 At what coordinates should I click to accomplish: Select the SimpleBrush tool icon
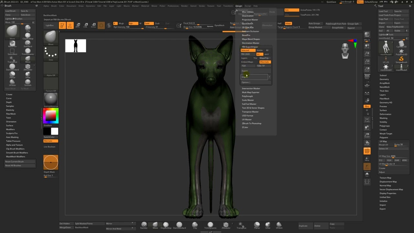coord(401,59)
